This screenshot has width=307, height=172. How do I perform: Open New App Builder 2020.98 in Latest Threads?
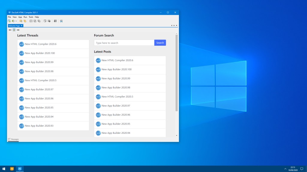pyautogui.click(x=53, y=71)
